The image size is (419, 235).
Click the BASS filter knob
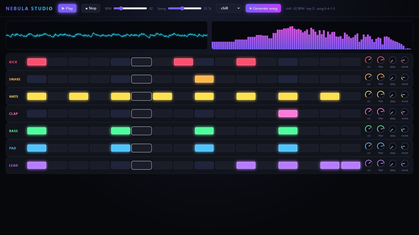[x=381, y=129]
